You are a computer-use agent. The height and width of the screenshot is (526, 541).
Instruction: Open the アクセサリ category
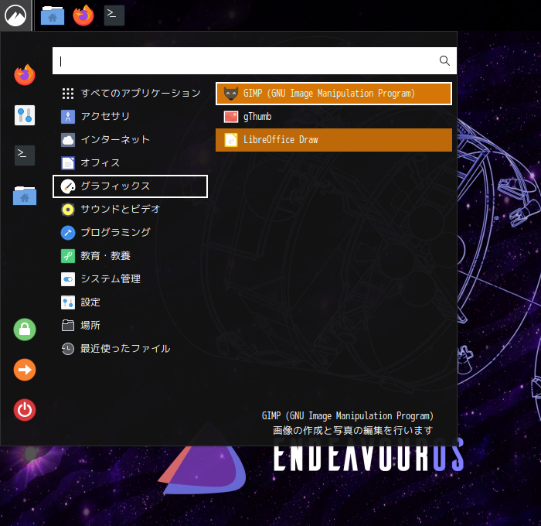point(130,116)
